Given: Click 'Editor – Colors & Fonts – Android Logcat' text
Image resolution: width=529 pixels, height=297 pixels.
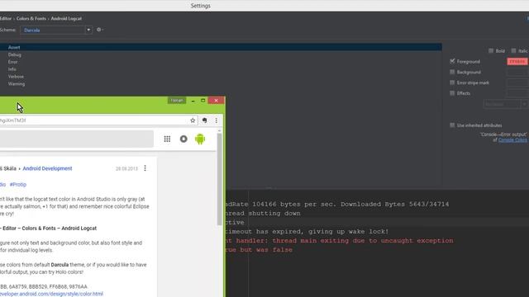Looking at the screenshot, I should point(48,229).
